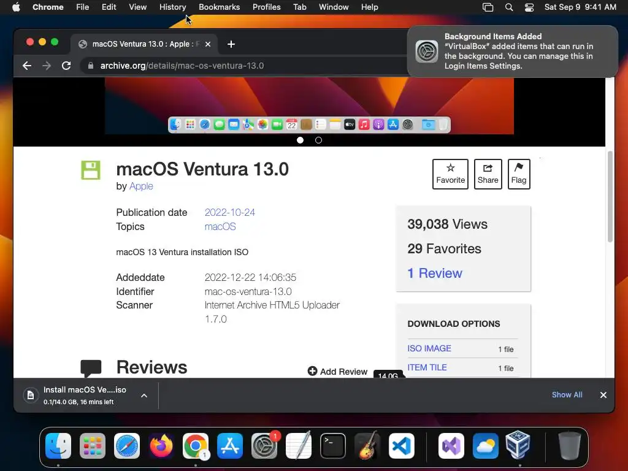Image resolution: width=628 pixels, height=471 pixels.
Task: Open the Apple author link
Action: point(141,186)
